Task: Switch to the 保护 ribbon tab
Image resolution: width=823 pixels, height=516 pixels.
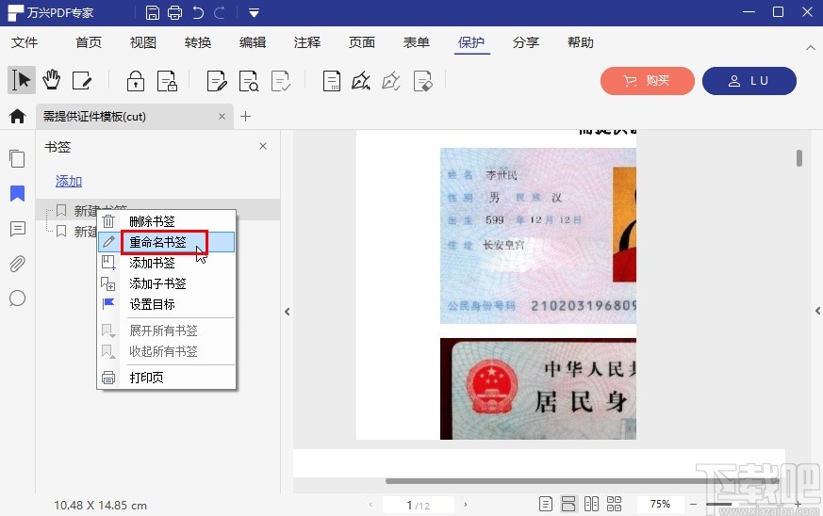Action: (x=470, y=42)
